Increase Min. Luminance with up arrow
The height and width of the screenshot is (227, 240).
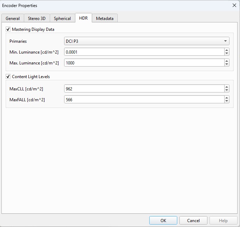coord(227,50)
